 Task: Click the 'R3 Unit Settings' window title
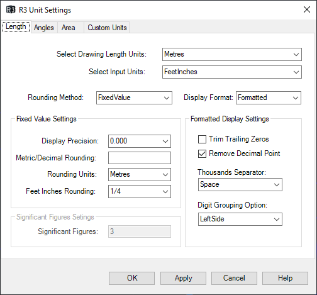[45, 10]
